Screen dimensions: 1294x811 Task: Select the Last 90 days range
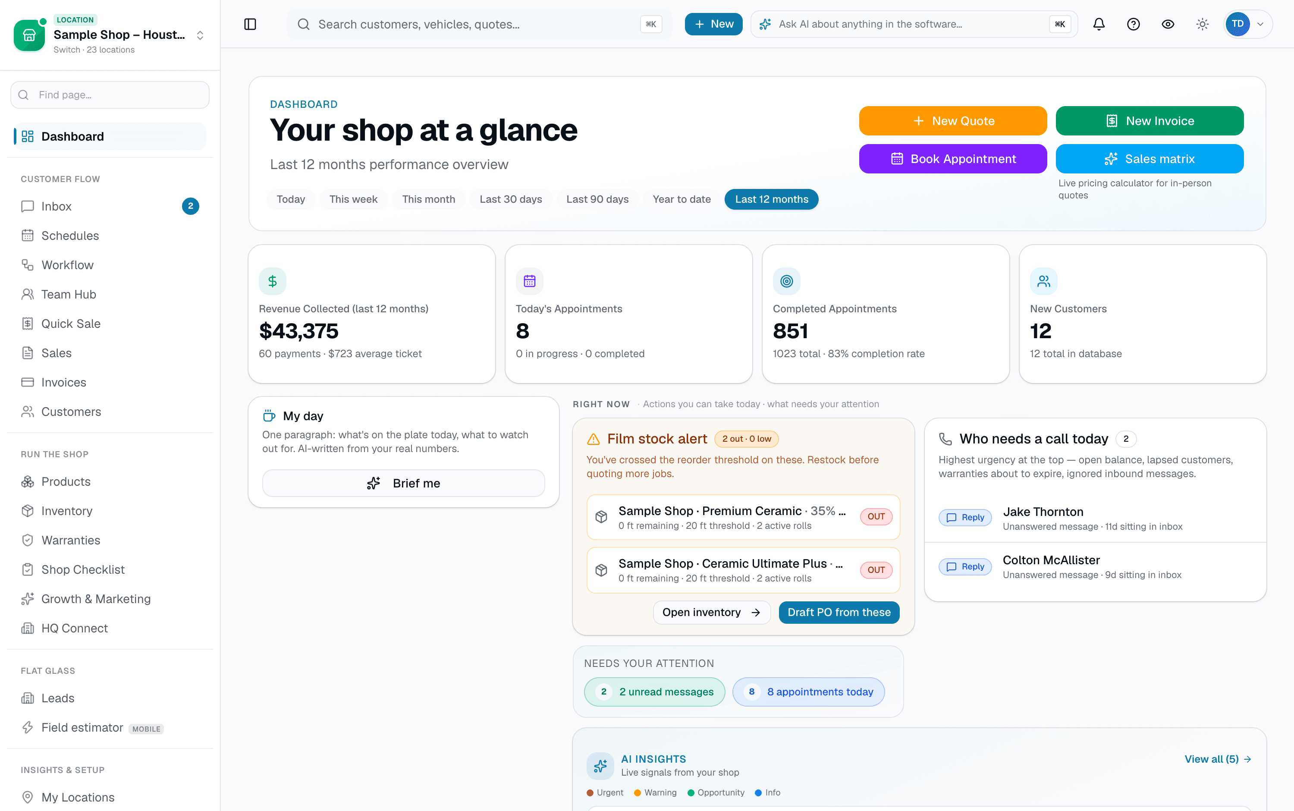click(597, 199)
